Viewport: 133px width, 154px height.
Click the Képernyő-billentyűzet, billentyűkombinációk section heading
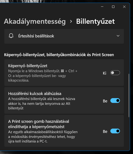pos(59,55)
